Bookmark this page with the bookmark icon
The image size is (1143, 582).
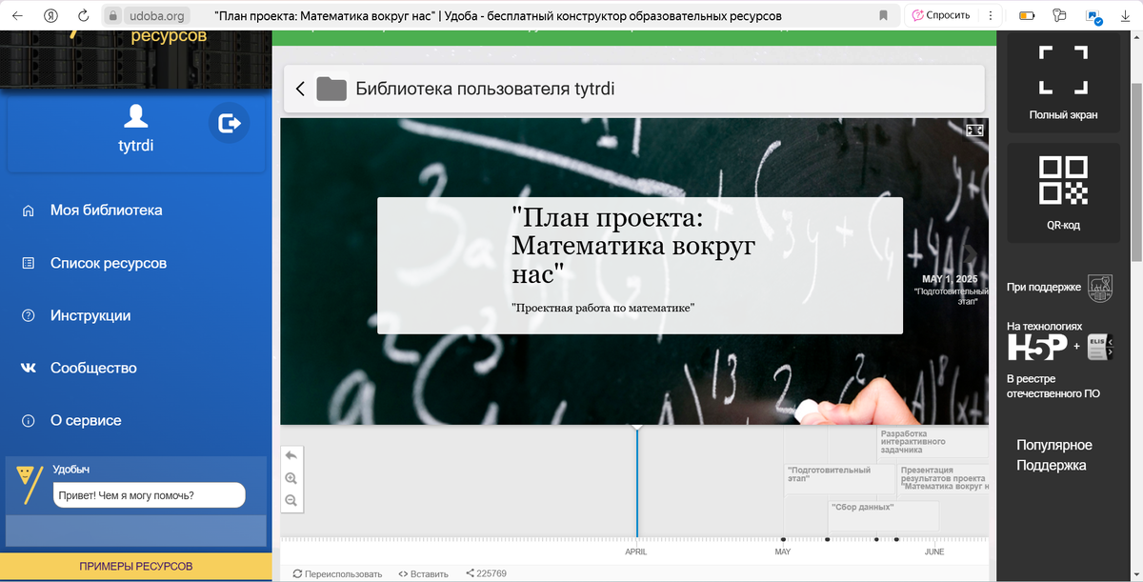tap(883, 15)
